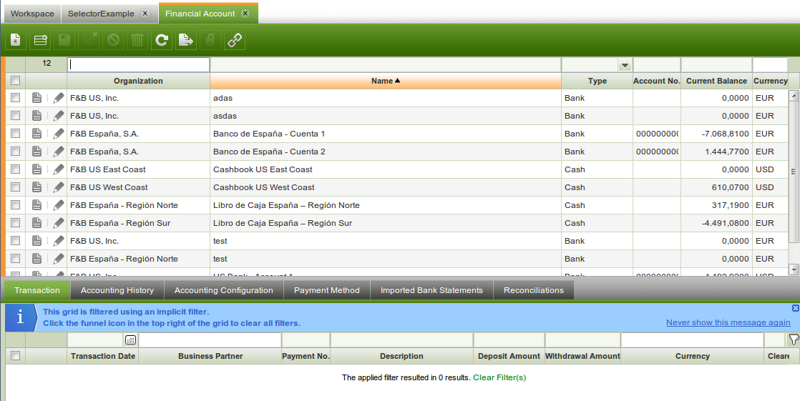
Task: Click the funnel icon to clear transaction filters
Action: pos(794,340)
